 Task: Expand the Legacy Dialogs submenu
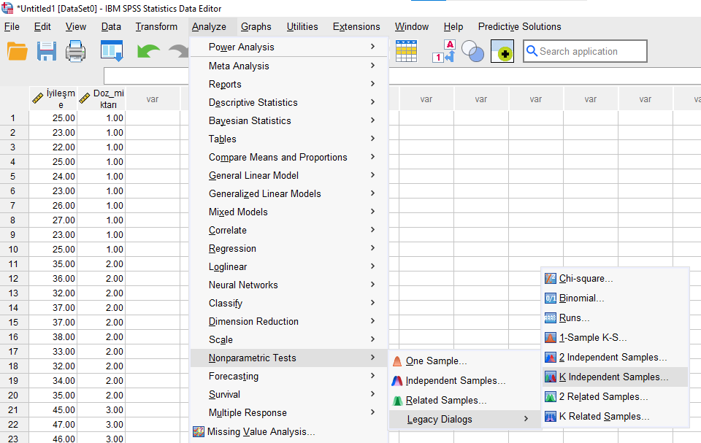click(526, 419)
